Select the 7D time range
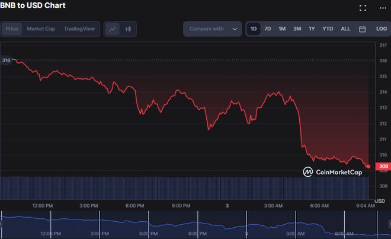This screenshot has width=391, height=239. pos(268,28)
